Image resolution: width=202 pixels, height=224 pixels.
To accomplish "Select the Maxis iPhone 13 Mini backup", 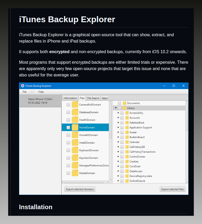I will click(x=40, y=101).
